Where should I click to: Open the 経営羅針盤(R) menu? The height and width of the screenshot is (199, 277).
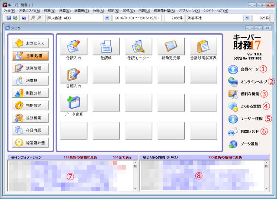tap(164, 11)
